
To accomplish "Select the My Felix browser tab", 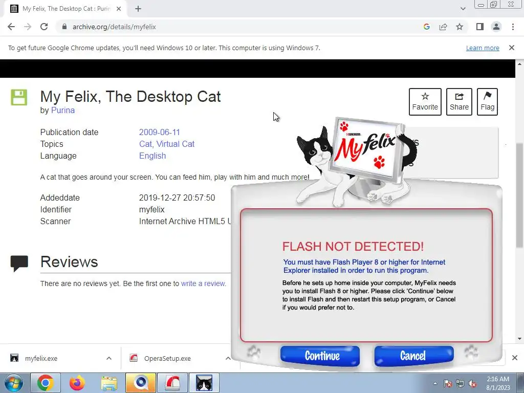I will pos(65,9).
